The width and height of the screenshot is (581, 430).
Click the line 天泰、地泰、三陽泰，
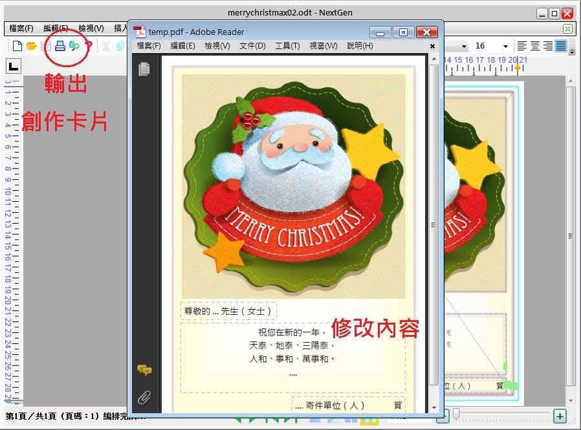pos(292,345)
